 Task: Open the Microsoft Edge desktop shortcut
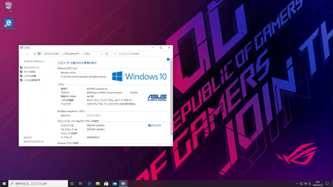[8, 24]
